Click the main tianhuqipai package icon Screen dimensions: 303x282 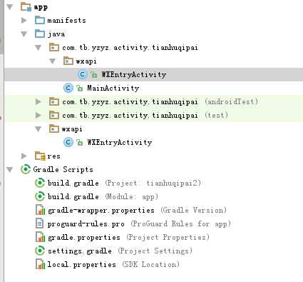54,47
